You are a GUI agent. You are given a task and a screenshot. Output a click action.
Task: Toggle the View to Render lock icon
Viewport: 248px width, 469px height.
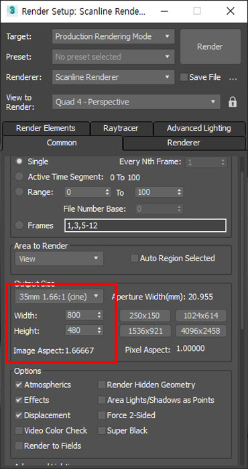[233, 102]
